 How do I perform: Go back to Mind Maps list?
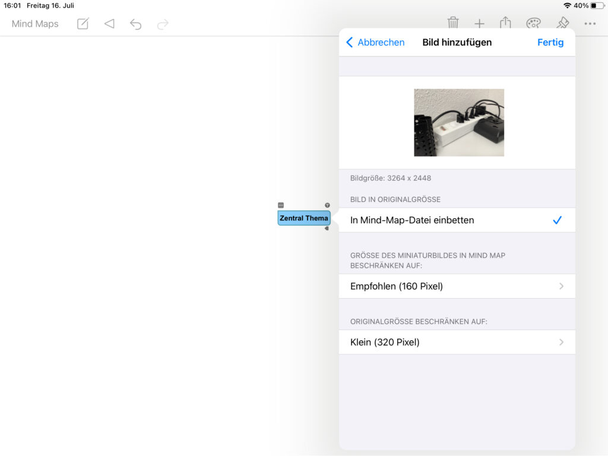click(x=35, y=24)
